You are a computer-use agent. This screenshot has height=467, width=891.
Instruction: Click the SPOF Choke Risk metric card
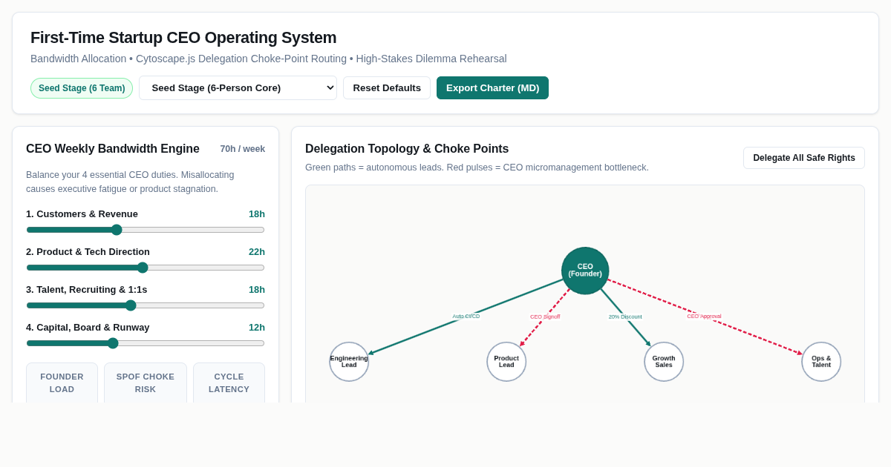point(146,382)
